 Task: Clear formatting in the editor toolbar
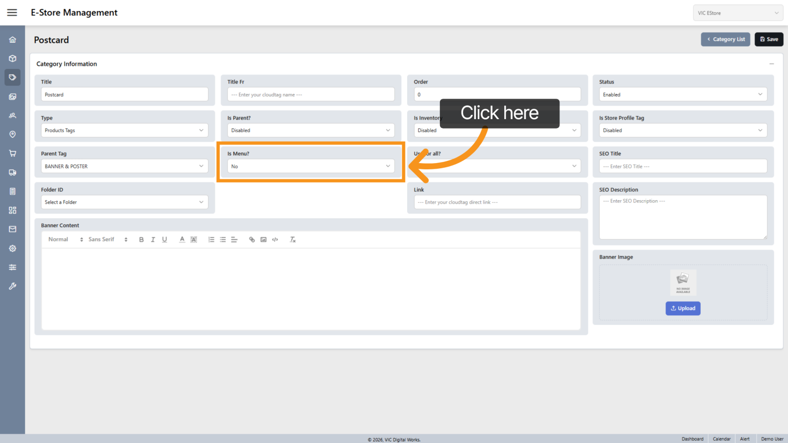coord(293,240)
